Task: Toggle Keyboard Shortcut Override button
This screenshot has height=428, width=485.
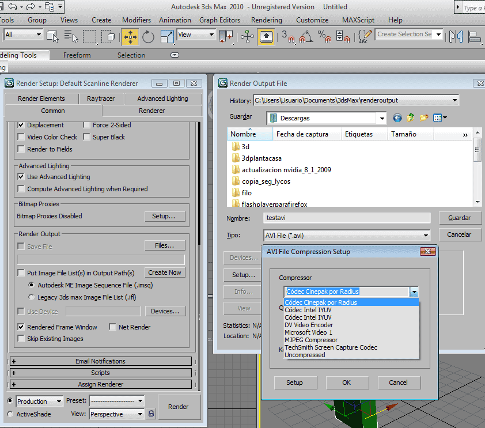Action: coord(266,37)
